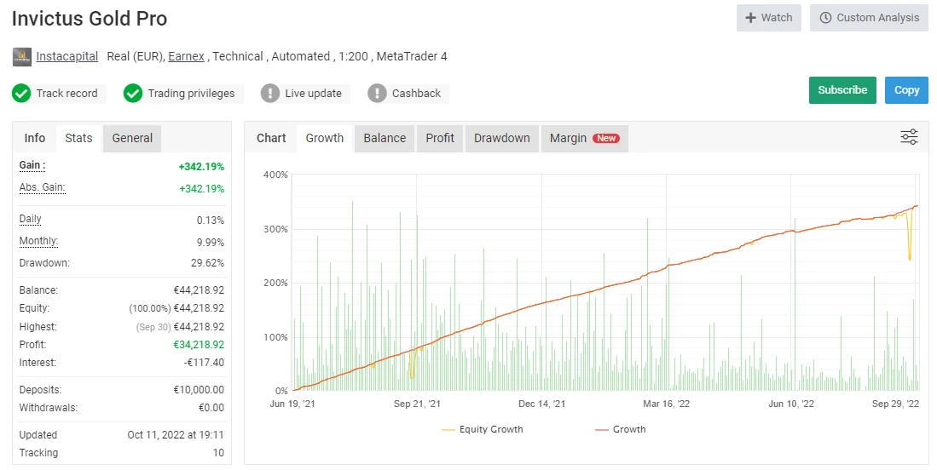Click the Trading privileges checkmark icon

click(133, 94)
